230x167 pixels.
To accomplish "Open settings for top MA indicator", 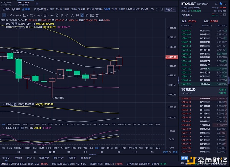I will click(x=12, y=24).
